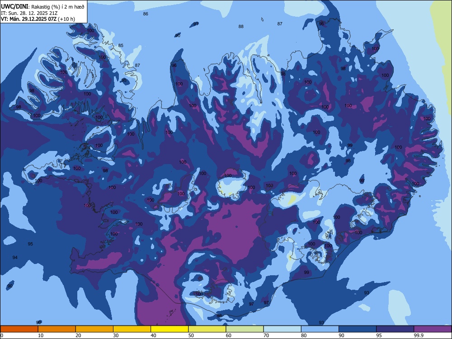Click the bright yellow 40–50 legend swatch

coord(169,329)
